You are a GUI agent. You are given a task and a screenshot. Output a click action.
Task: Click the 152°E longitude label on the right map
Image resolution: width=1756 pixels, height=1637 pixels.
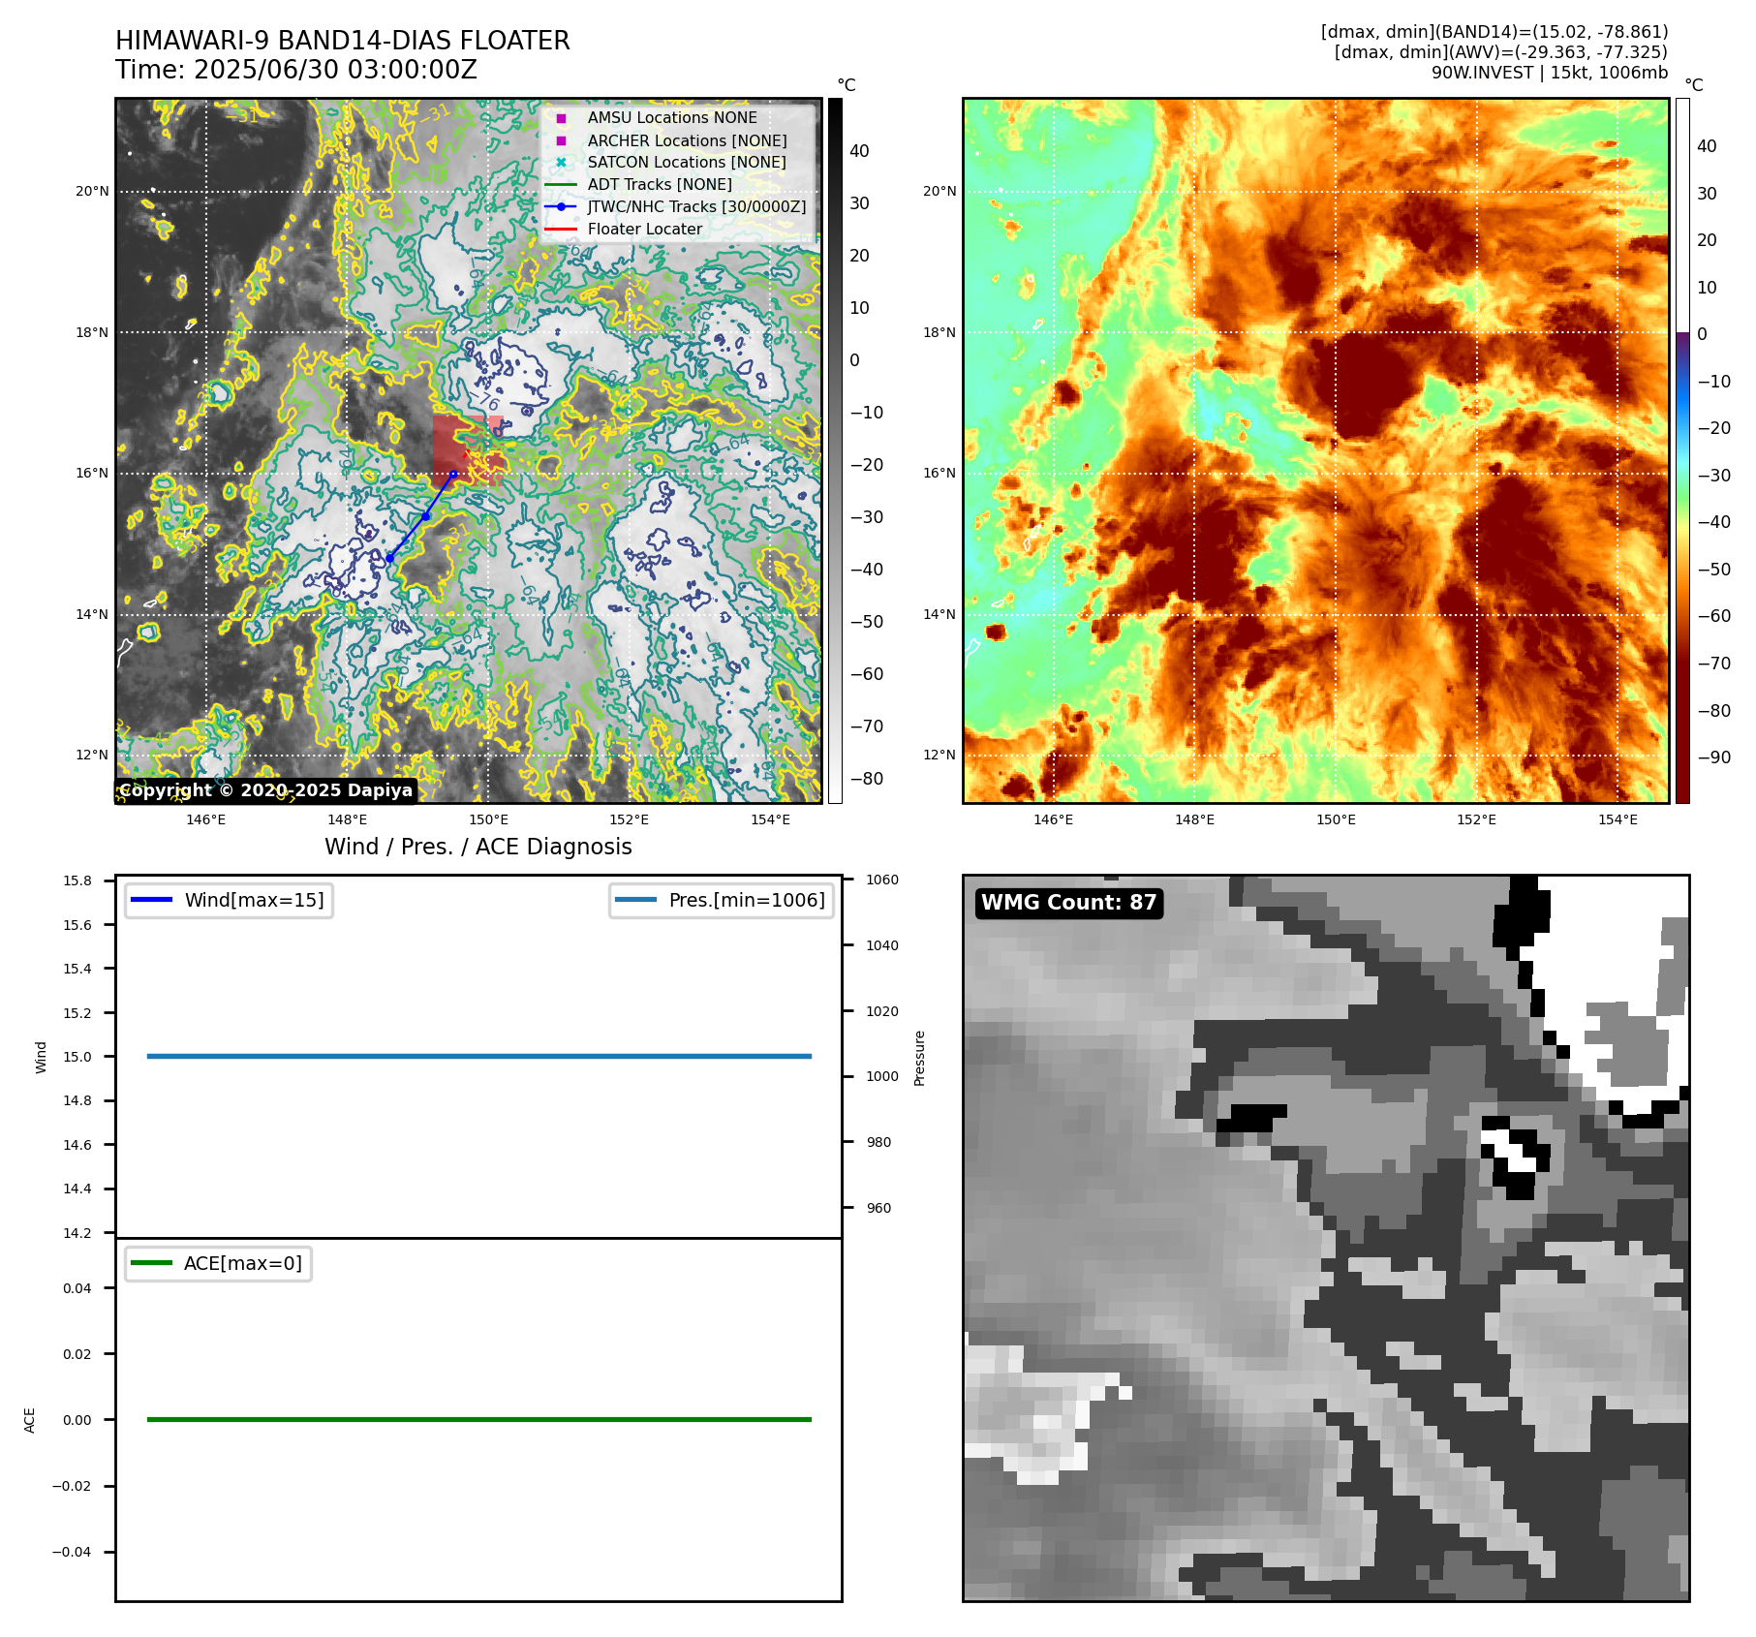click(x=1476, y=819)
